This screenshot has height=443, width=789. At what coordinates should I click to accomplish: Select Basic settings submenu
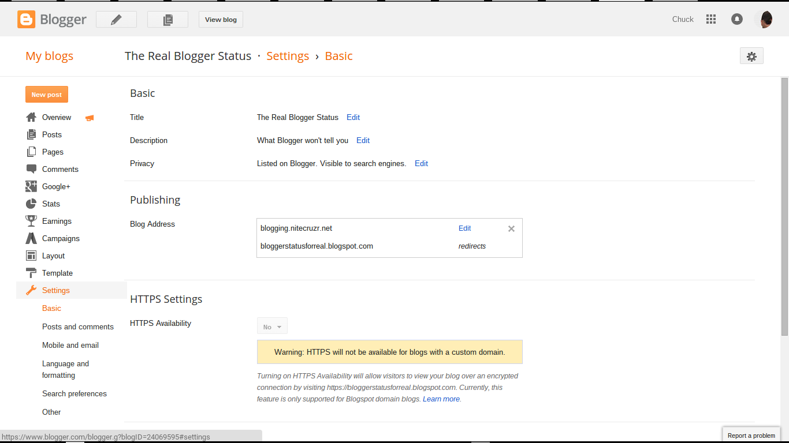click(x=51, y=308)
